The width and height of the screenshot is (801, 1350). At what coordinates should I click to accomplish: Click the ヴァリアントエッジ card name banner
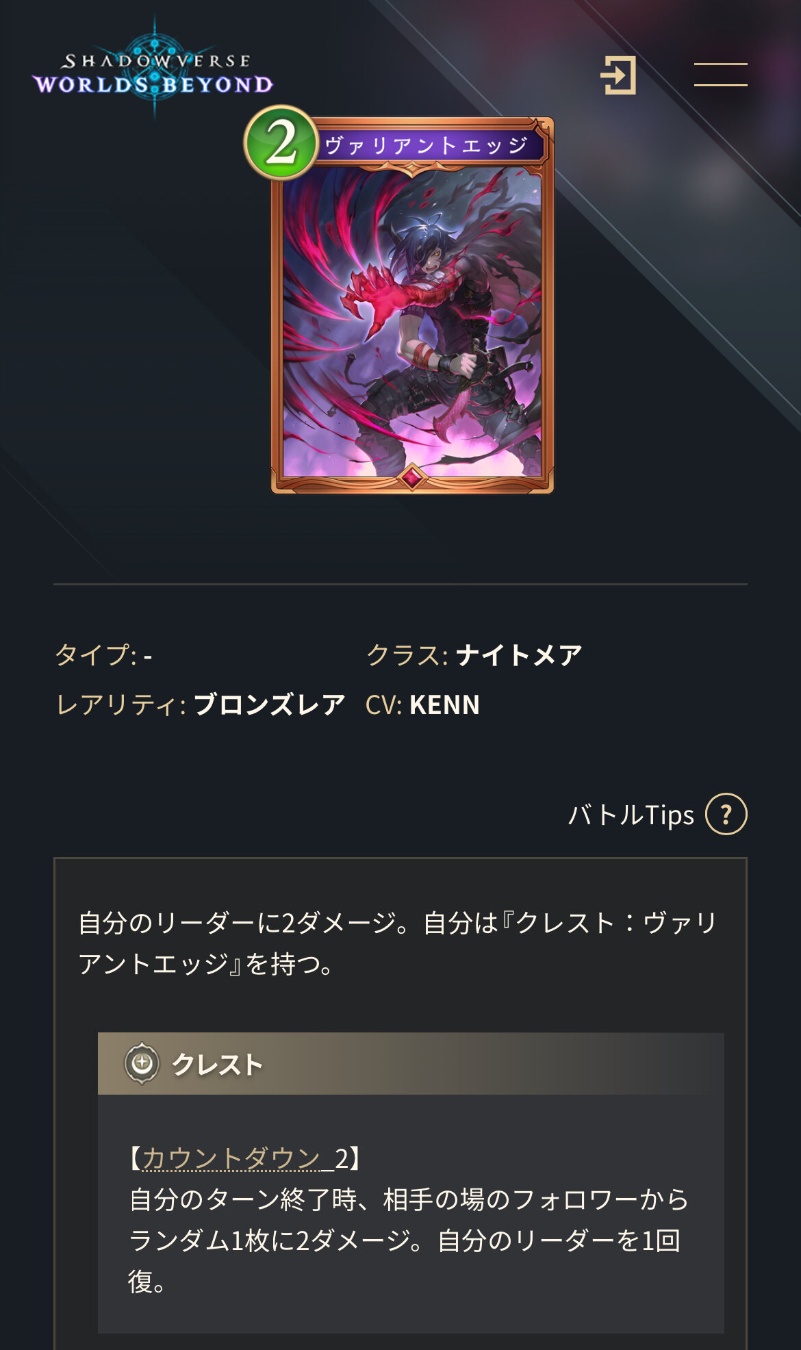(428, 145)
